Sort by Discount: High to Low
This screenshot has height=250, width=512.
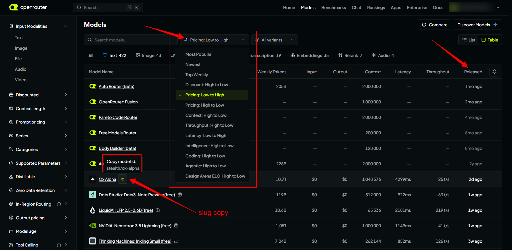coord(212,85)
